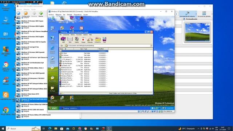Open Herramientas globales dropdown arrow
The image size is (233, 131).
212,14
